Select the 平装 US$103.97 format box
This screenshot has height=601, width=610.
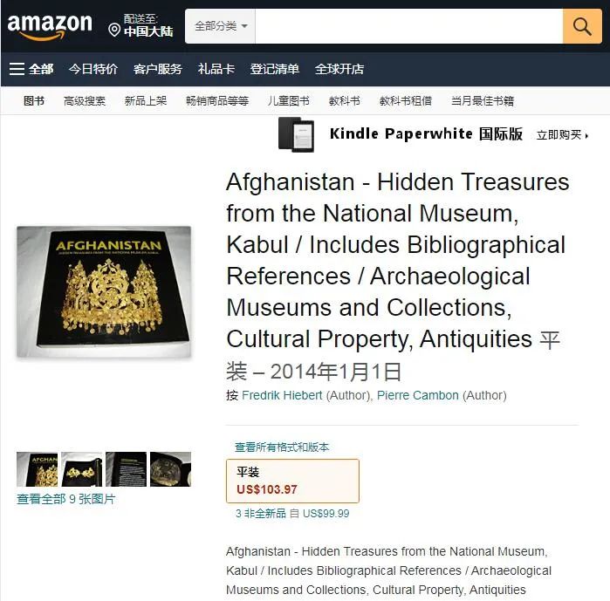(292, 481)
